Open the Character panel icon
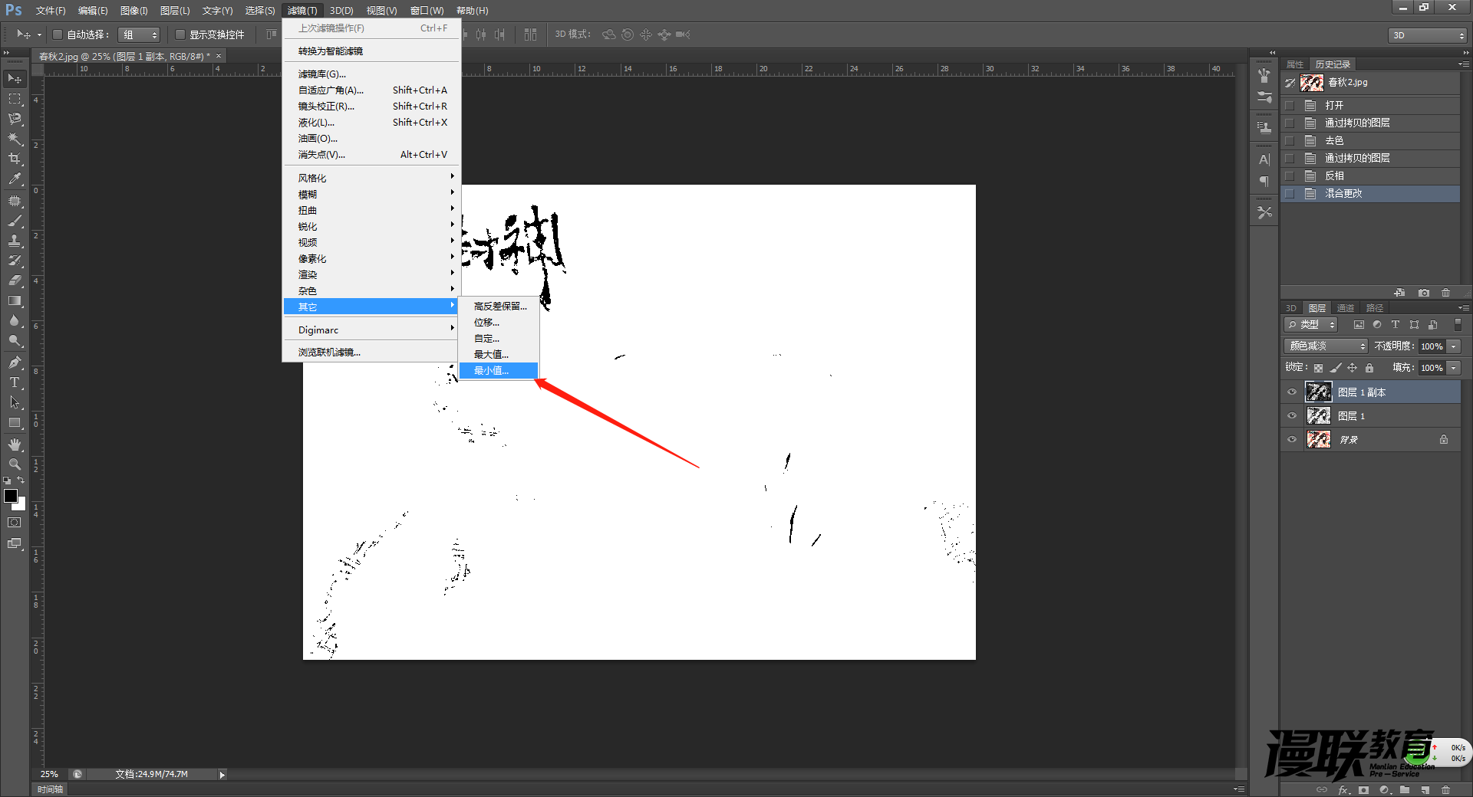Image resolution: width=1473 pixels, height=797 pixels. pos(1264,159)
